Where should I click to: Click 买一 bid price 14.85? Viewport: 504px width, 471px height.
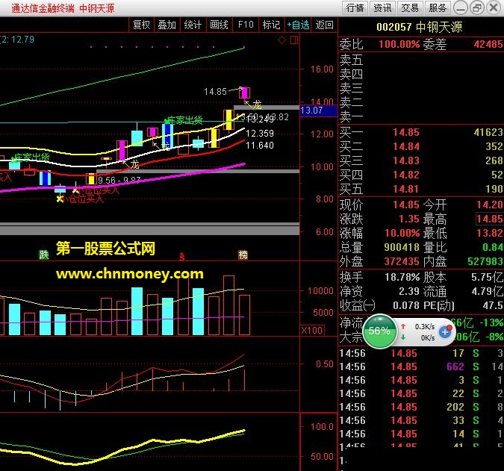click(406, 132)
